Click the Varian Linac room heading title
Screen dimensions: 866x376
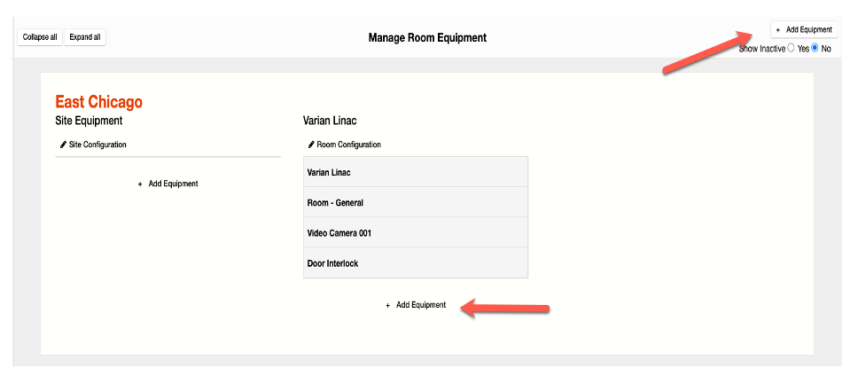(330, 121)
